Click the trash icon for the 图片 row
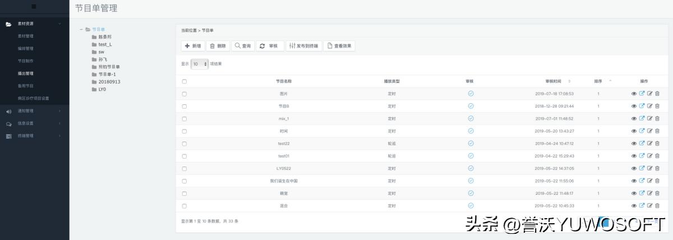The height and width of the screenshot is (240, 673). click(x=657, y=94)
